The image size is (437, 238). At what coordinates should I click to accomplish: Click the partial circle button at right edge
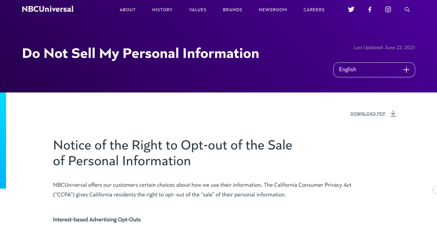[435, 190]
